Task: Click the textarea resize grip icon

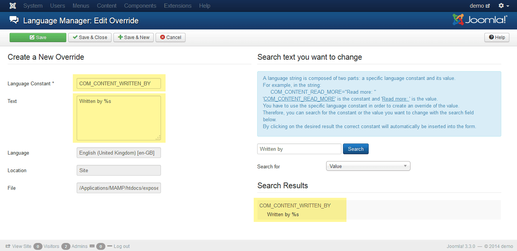Action: tap(158, 138)
